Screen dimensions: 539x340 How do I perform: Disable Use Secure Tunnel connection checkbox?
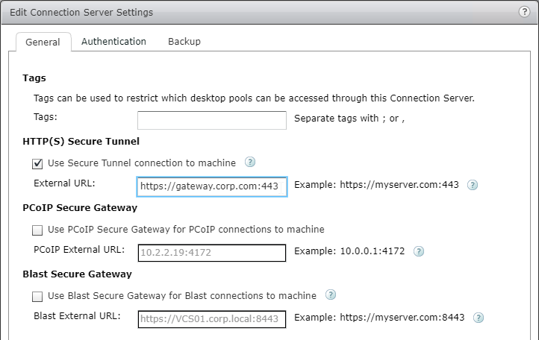[37, 163]
